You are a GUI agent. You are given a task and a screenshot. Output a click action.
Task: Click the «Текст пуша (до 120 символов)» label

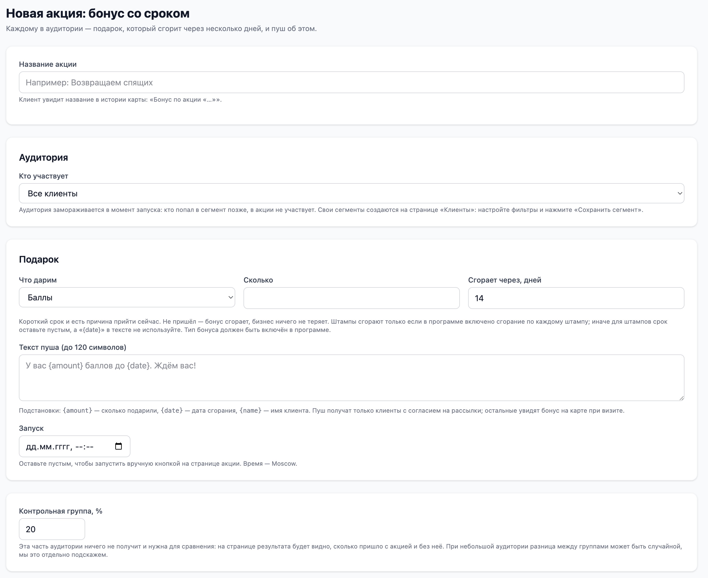point(73,347)
